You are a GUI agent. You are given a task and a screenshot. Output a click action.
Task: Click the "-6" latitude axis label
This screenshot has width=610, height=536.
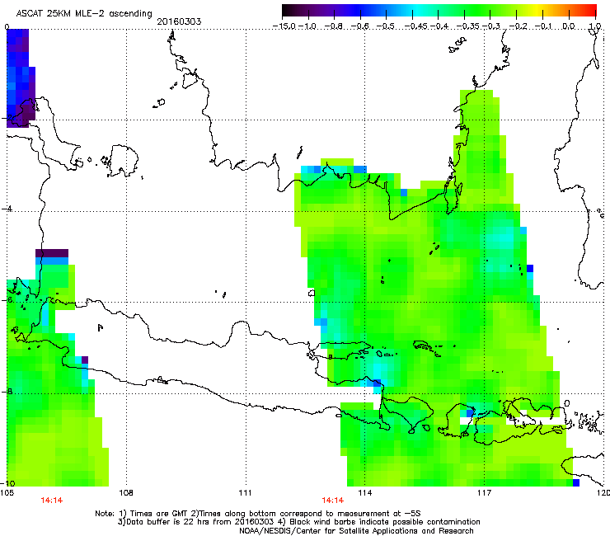pyautogui.click(x=7, y=300)
